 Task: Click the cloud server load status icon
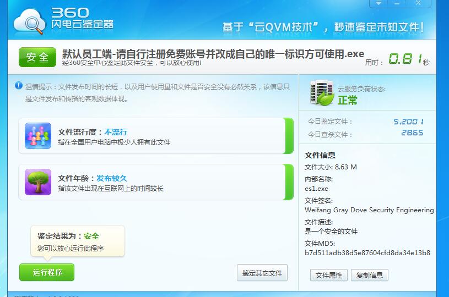[322, 92]
